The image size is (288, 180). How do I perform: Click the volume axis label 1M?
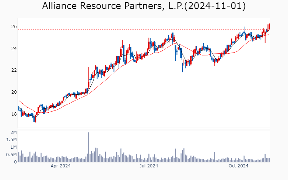(x=14, y=147)
